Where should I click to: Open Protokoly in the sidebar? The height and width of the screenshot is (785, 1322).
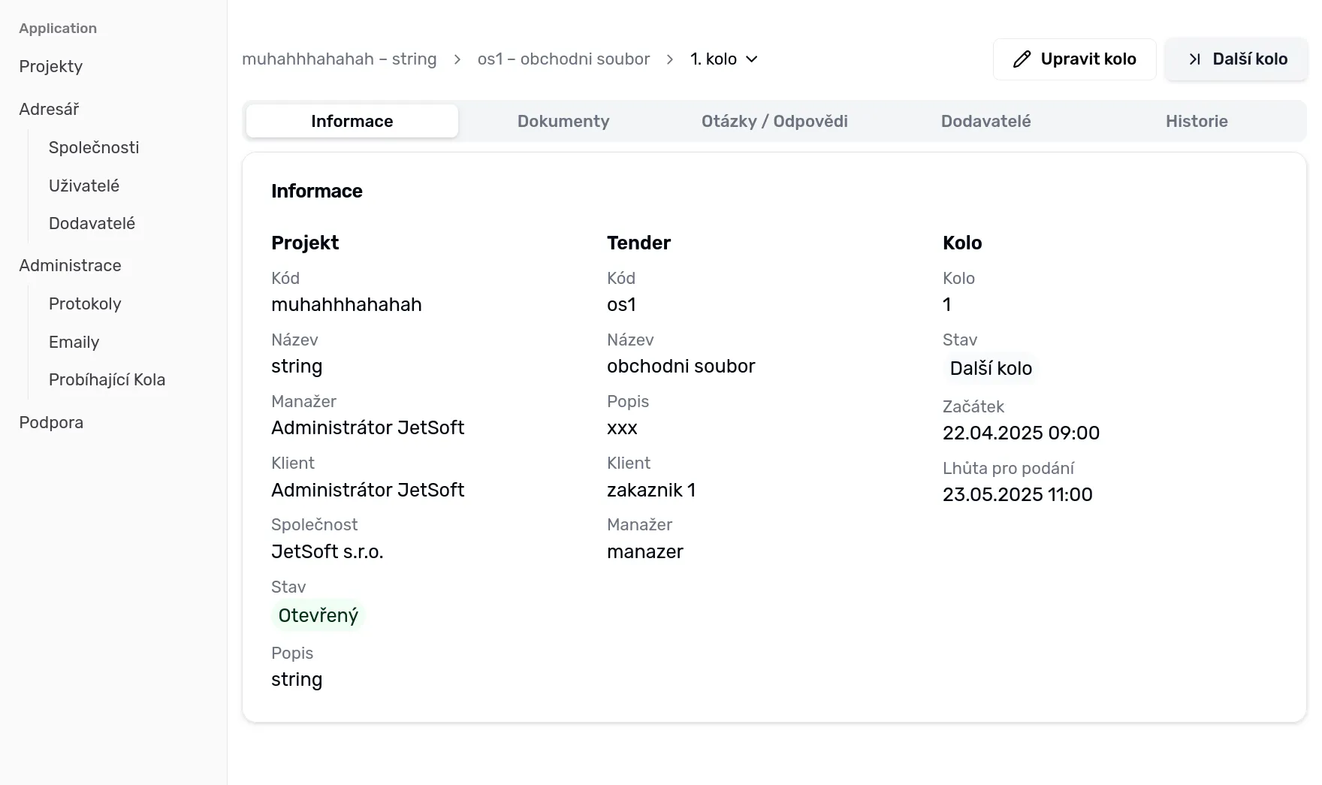coord(85,303)
